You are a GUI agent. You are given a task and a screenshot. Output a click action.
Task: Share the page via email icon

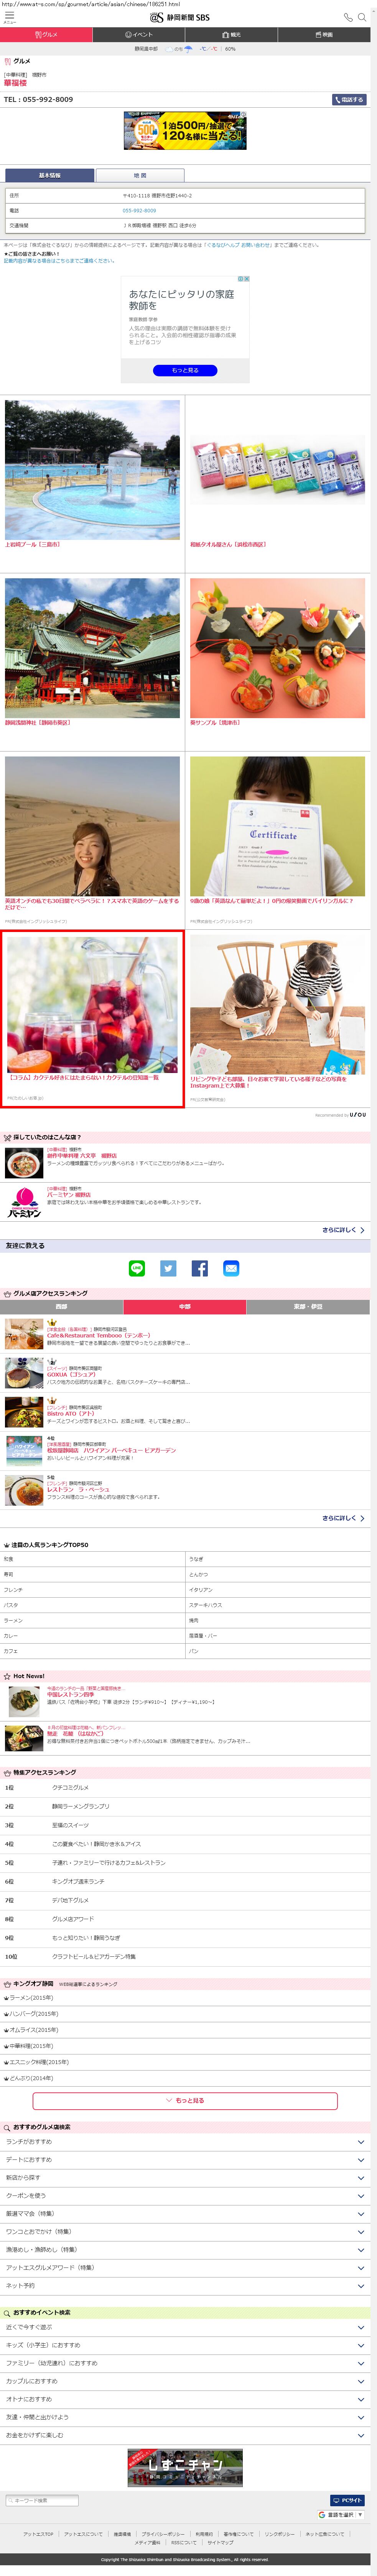click(231, 1268)
